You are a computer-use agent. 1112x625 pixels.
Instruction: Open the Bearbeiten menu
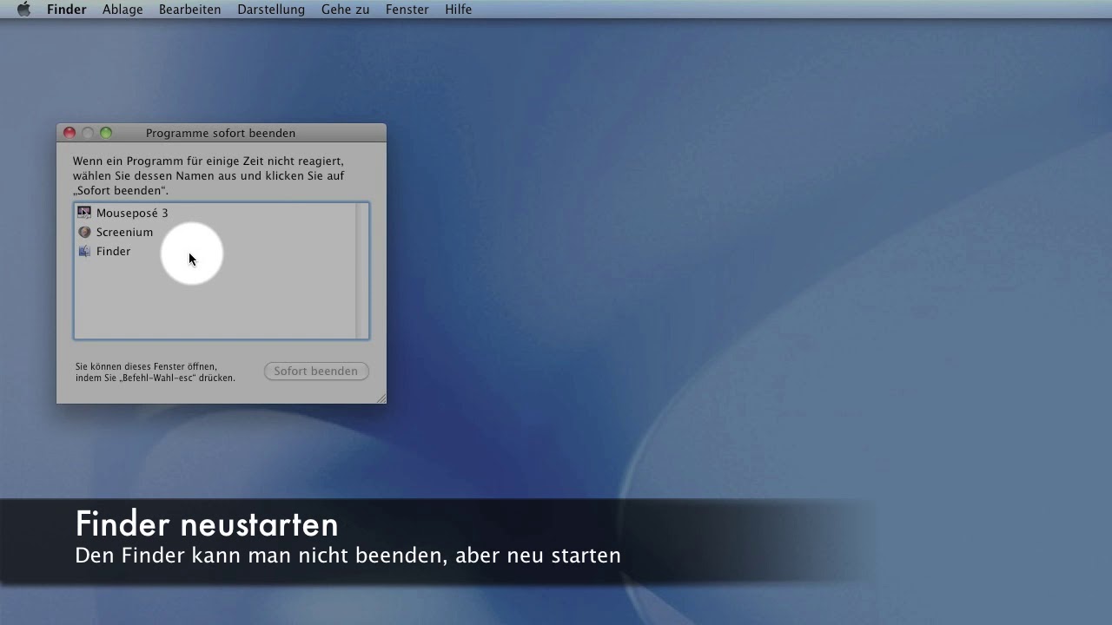pos(189,10)
